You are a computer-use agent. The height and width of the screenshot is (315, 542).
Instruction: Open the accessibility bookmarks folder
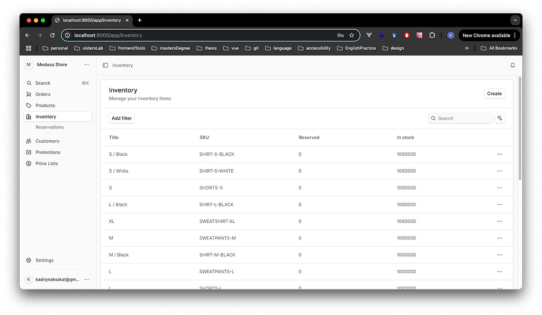[314, 48]
